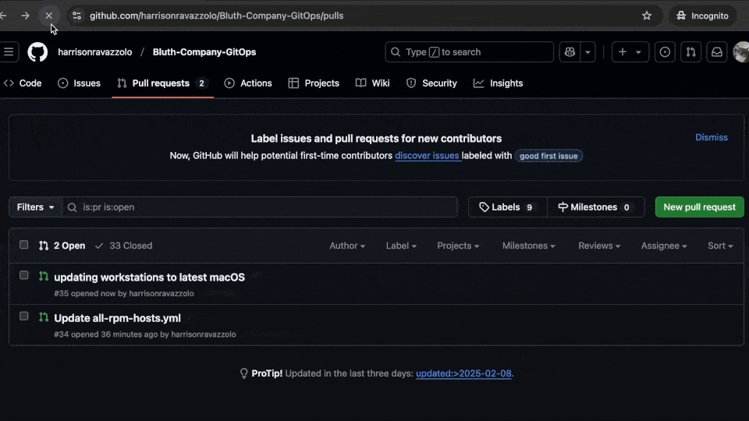Select all pull requests checkbox
The image size is (749, 421).
coord(24,245)
